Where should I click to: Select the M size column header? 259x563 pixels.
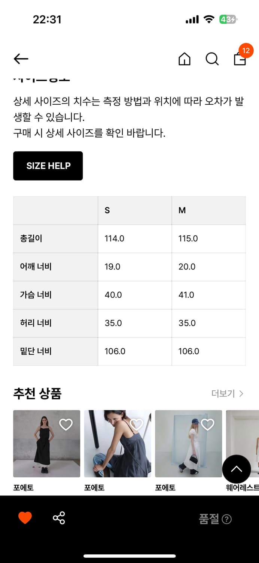(x=182, y=210)
